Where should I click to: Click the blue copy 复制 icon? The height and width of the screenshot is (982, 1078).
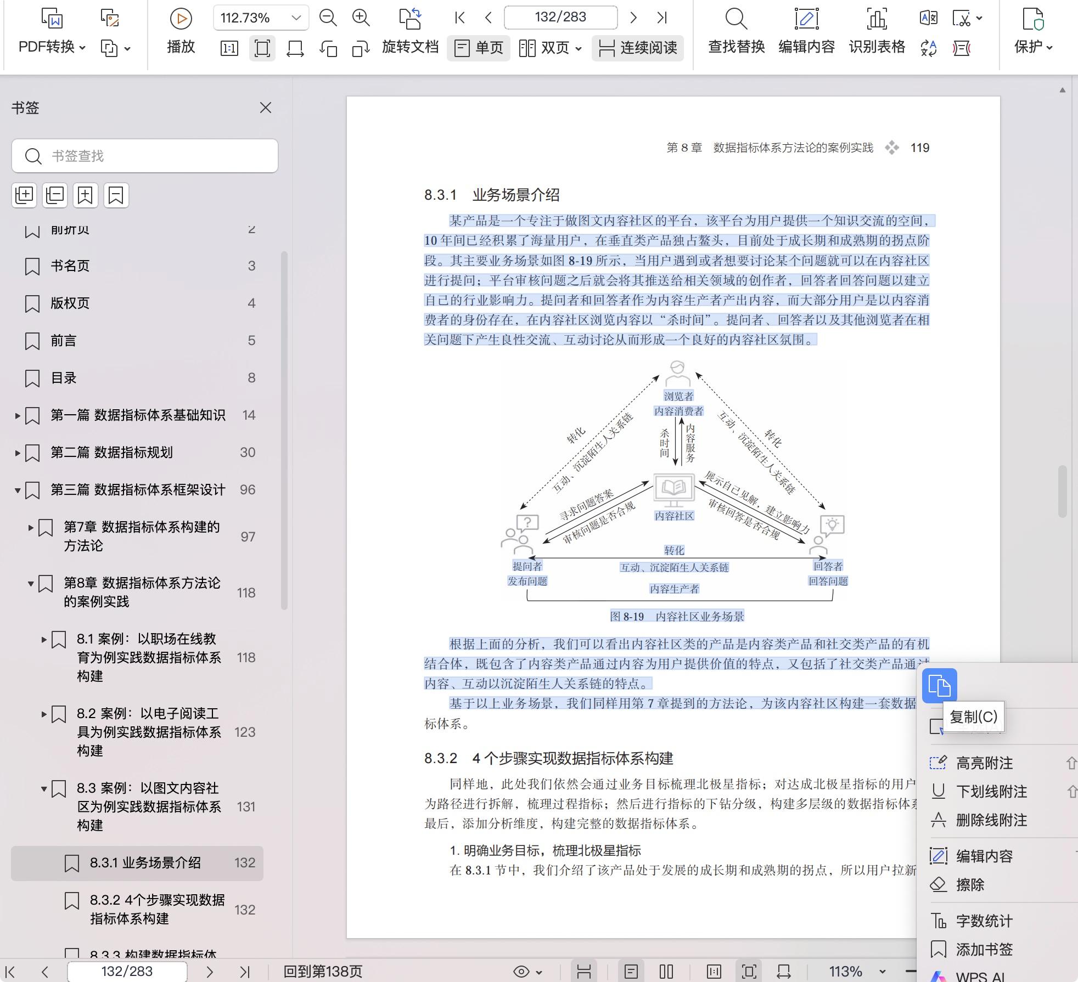[939, 686]
